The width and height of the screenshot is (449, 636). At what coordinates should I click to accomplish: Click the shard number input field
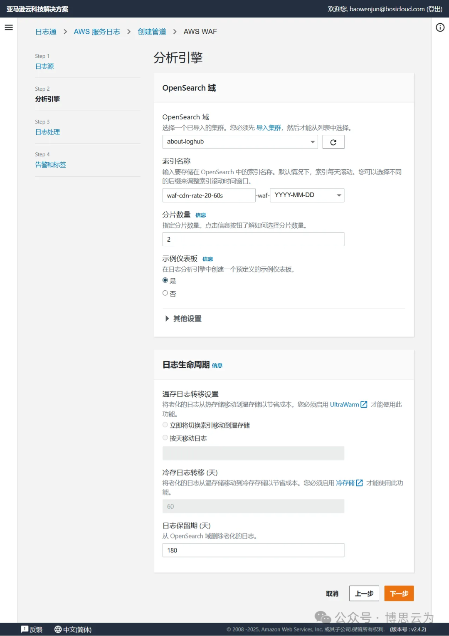[253, 239]
